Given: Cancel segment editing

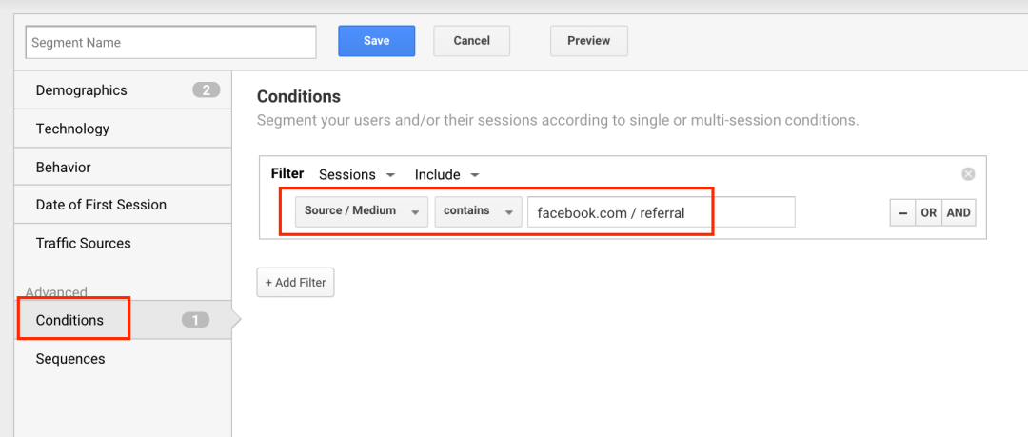Looking at the screenshot, I should coord(471,41).
